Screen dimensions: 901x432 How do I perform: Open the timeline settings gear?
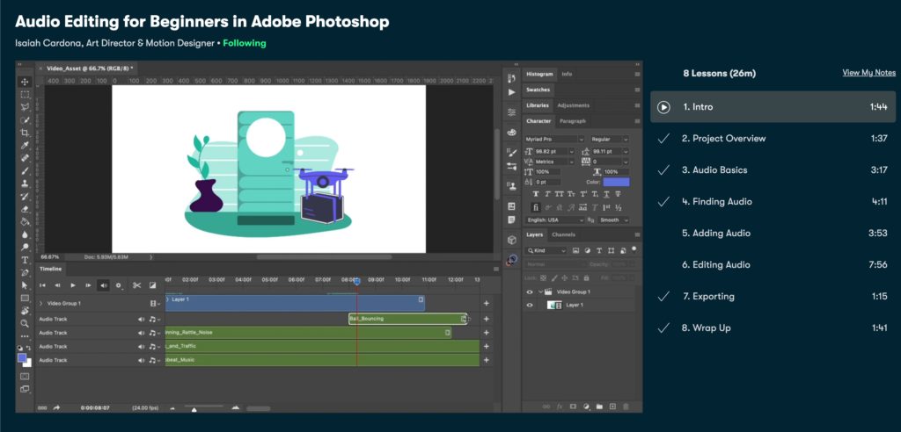pyautogui.click(x=118, y=285)
